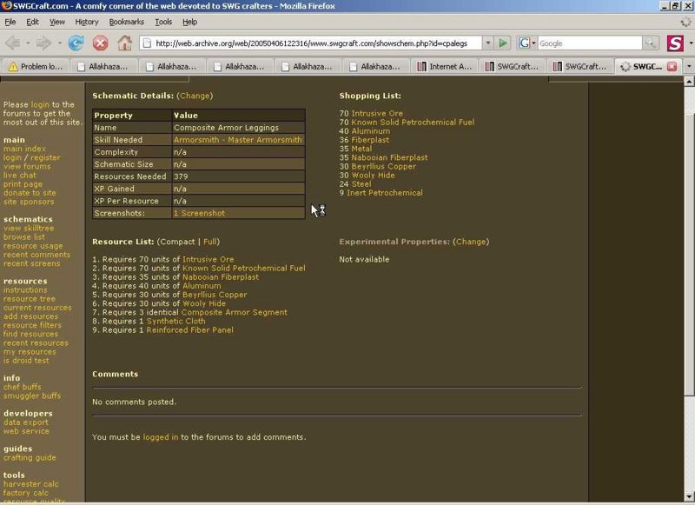Open the Intrusive Ore link in Shopping List
Viewport: 695px width, 505px height.
point(377,114)
